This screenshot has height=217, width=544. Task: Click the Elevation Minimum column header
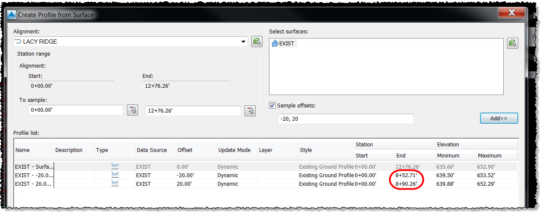456,156
